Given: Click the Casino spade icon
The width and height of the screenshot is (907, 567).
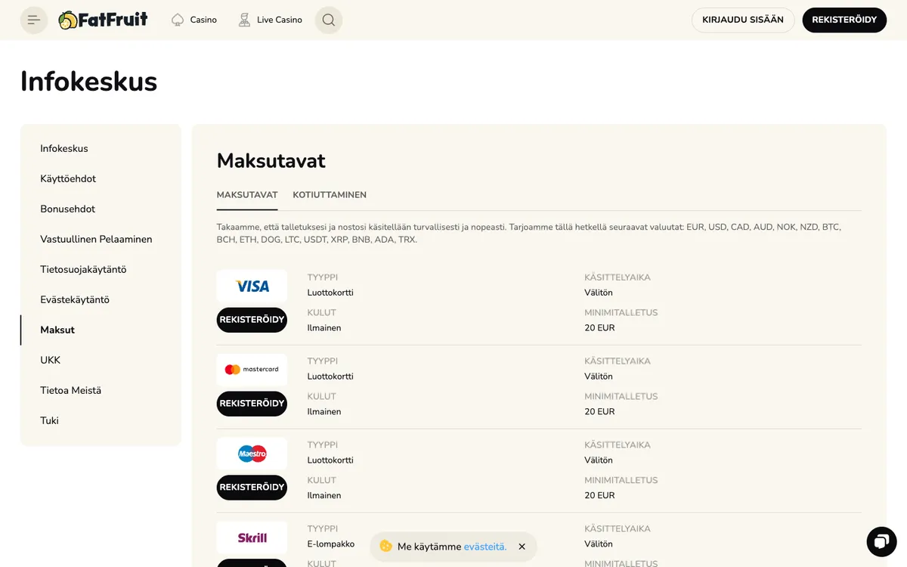Looking at the screenshot, I should click(178, 20).
